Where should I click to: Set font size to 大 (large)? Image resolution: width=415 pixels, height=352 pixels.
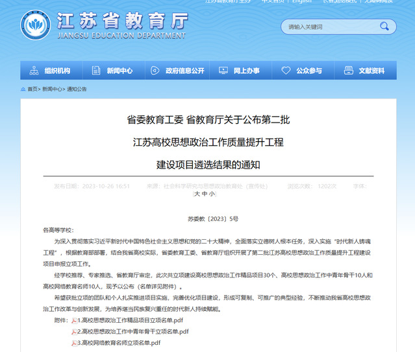click(197, 194)
